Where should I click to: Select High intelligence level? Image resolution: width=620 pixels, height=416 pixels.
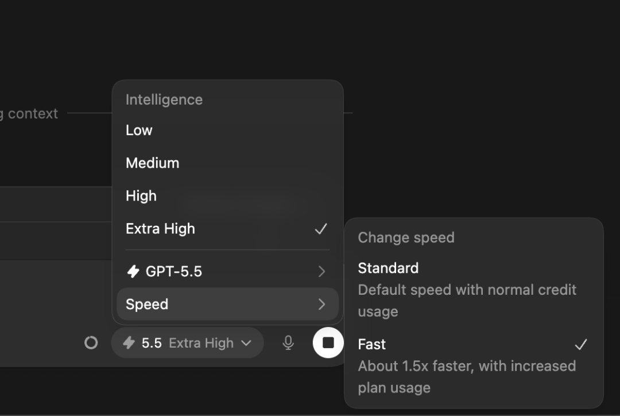227,196
